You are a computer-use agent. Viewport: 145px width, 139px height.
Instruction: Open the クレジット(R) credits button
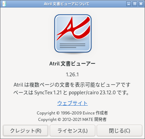point(26,130)
